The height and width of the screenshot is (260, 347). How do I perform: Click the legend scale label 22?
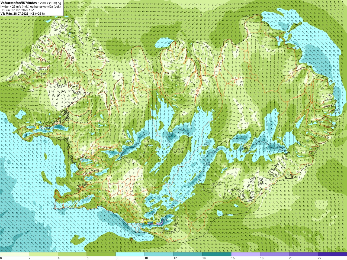(320, 258)
